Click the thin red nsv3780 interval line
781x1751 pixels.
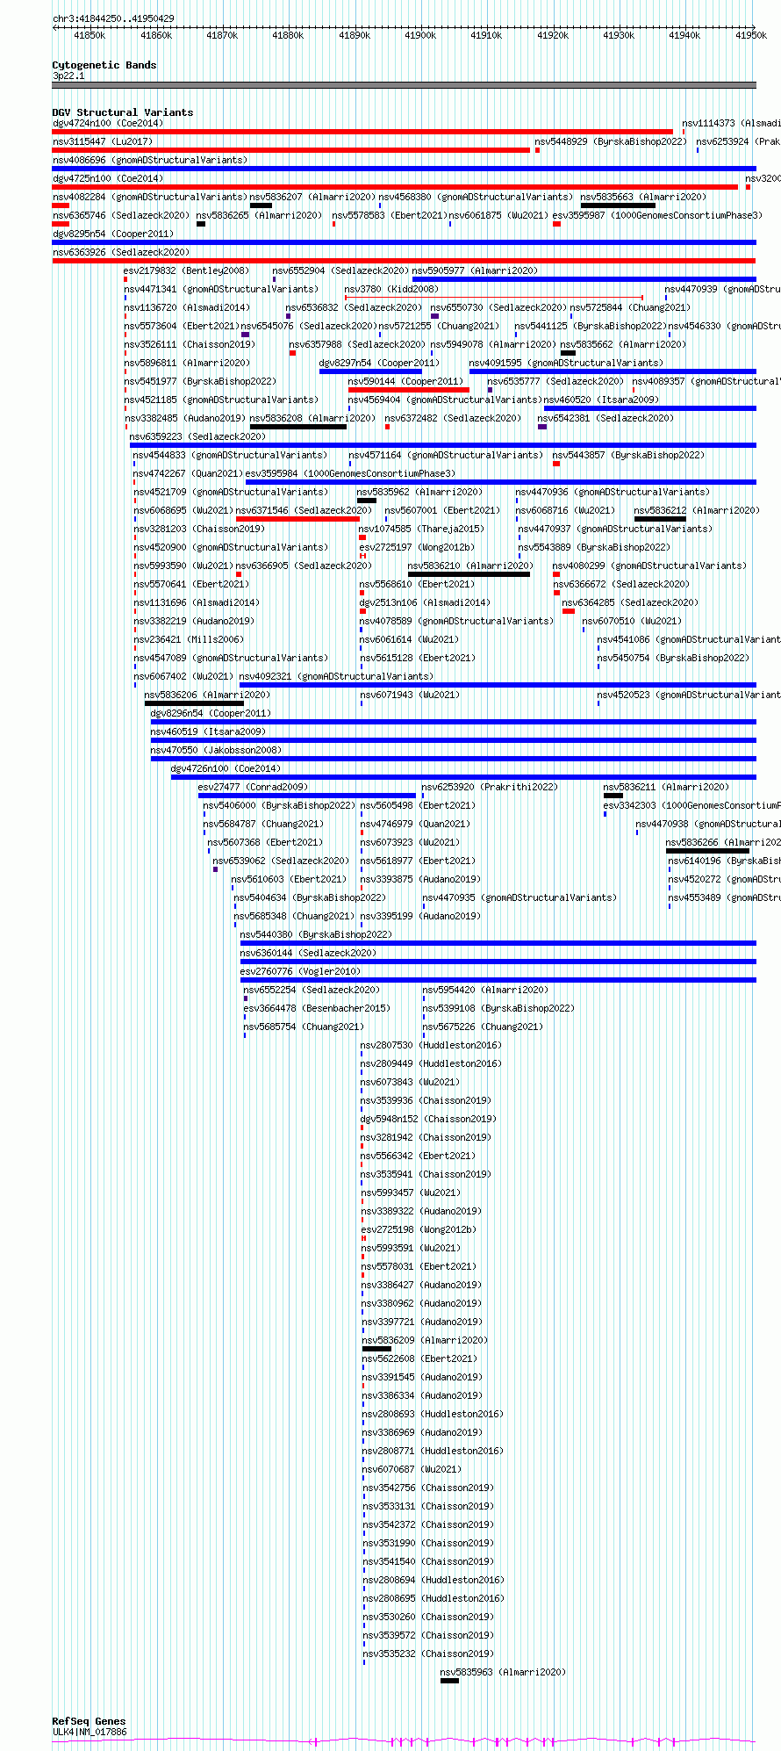pyautogui.click(x=494, y=298)
